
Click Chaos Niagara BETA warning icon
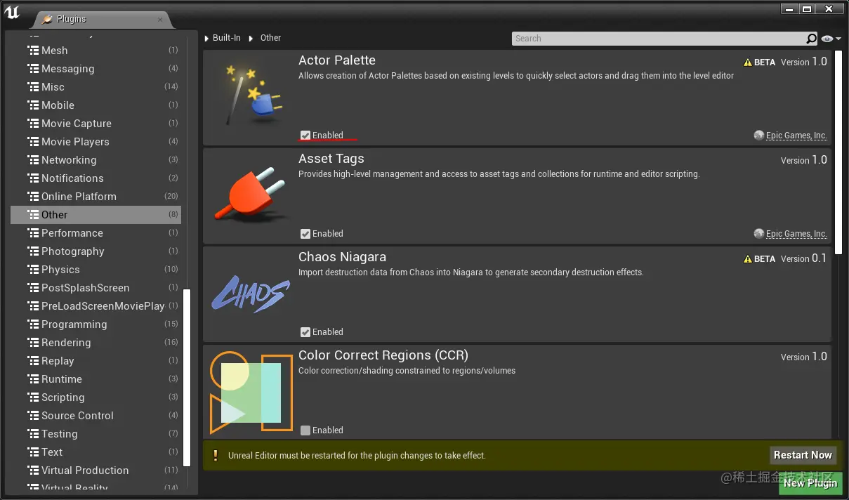pos(747,259)
